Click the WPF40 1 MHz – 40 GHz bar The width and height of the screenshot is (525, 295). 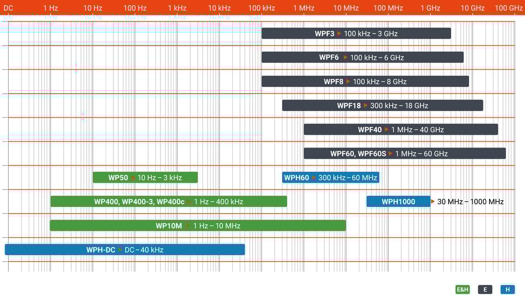click(x=401, y=130)
